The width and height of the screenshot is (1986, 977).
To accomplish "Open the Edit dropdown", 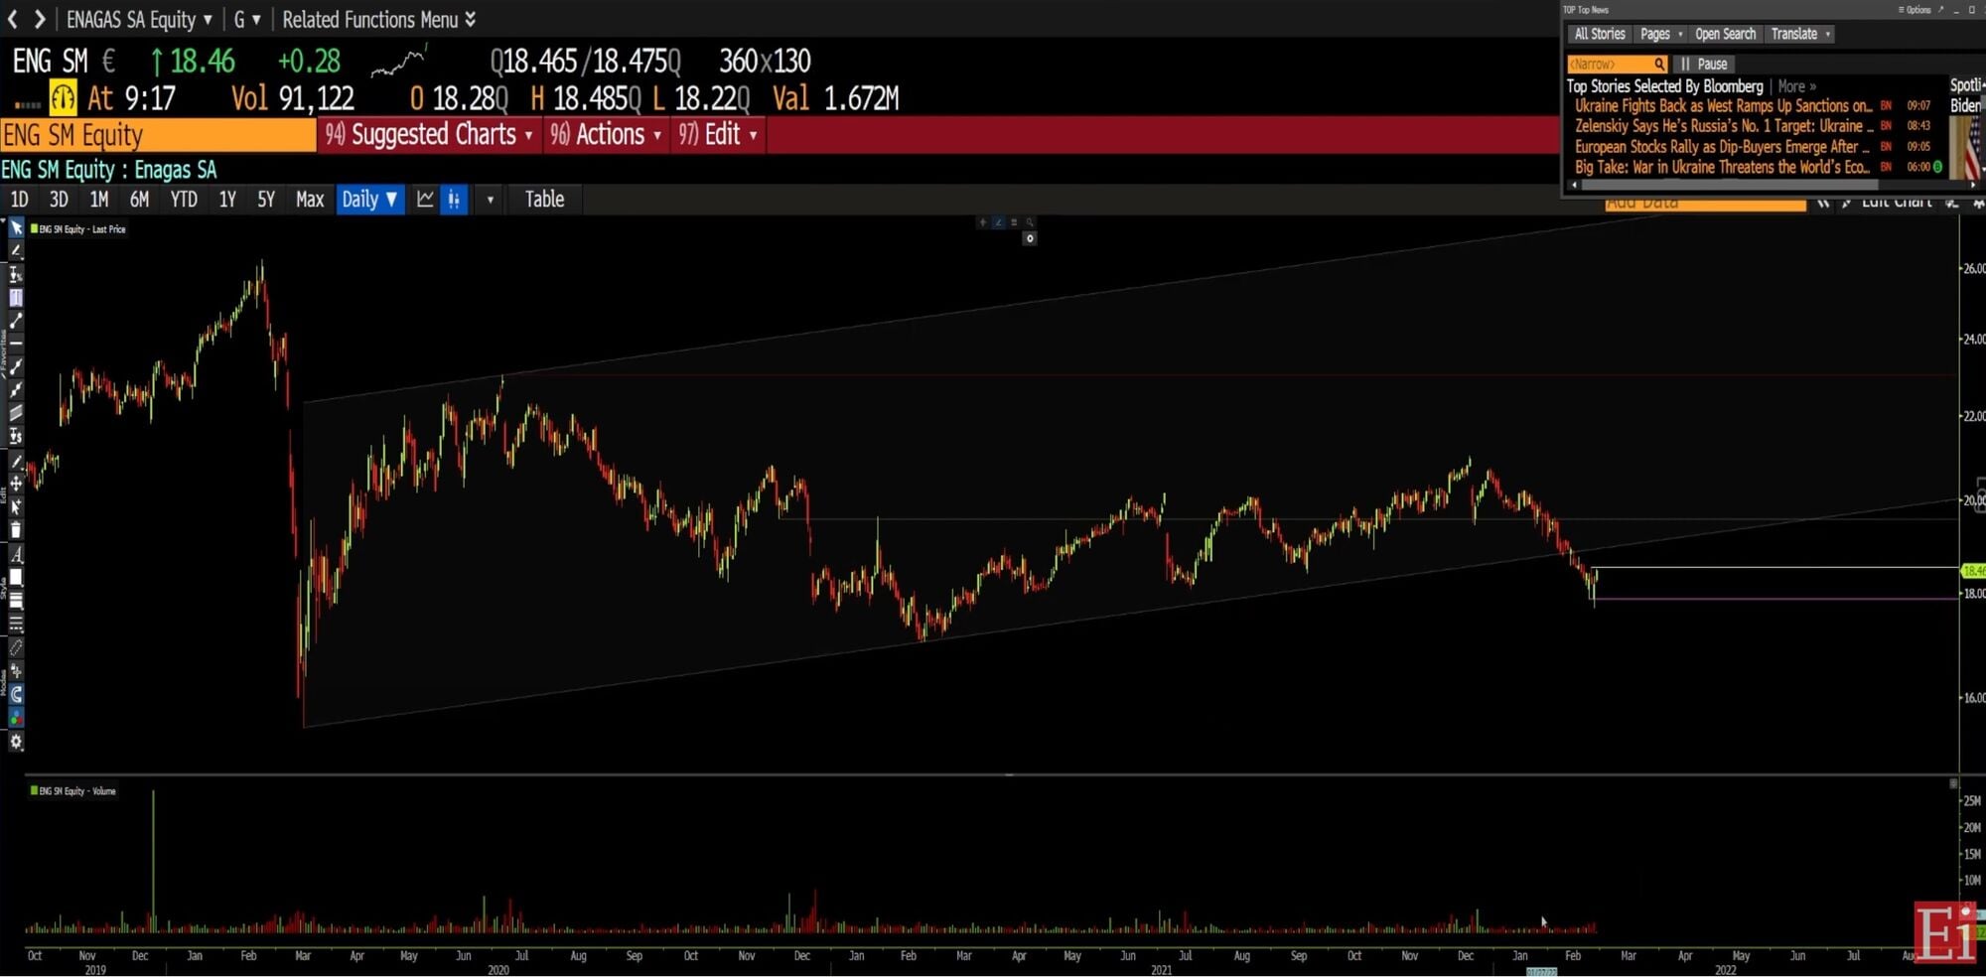I will click(718, 134).
